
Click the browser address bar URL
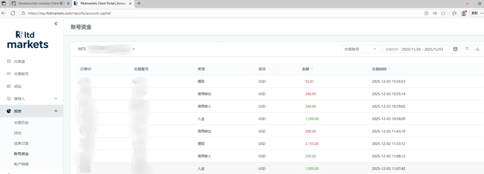69,13
